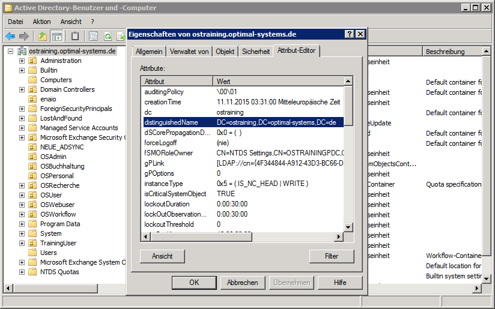Click the Computers container folder icon

pyautogui.click(x=32, y=80)
